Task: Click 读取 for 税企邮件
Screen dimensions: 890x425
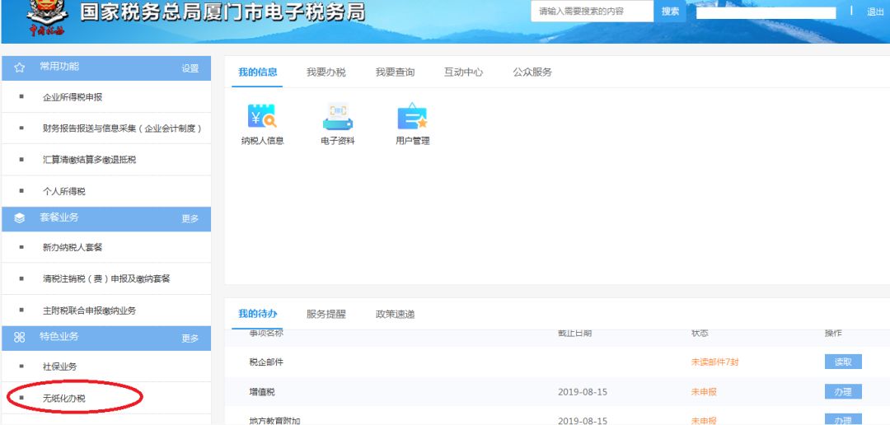Action: point(843,362)
